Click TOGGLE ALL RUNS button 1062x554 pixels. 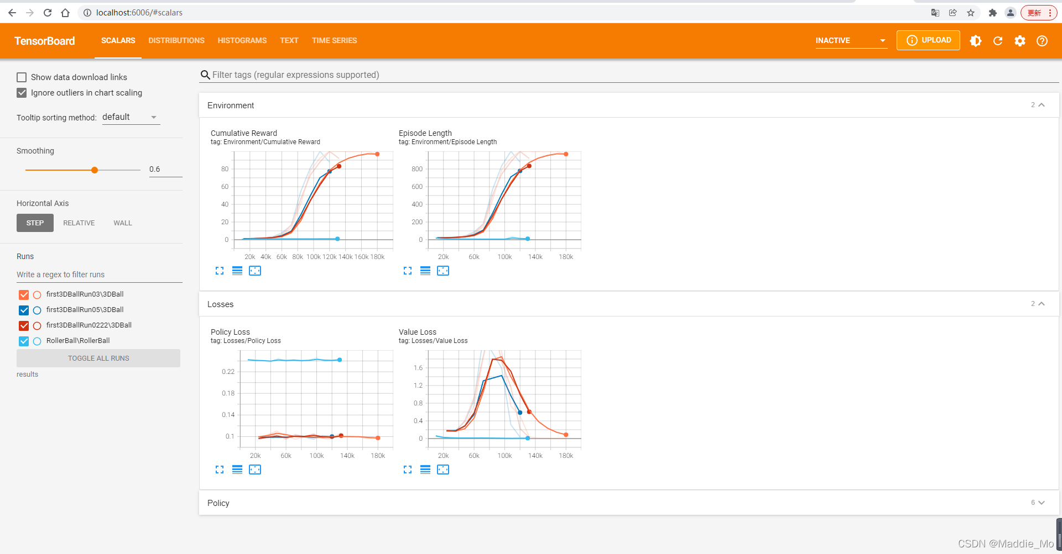click(98, 358)
